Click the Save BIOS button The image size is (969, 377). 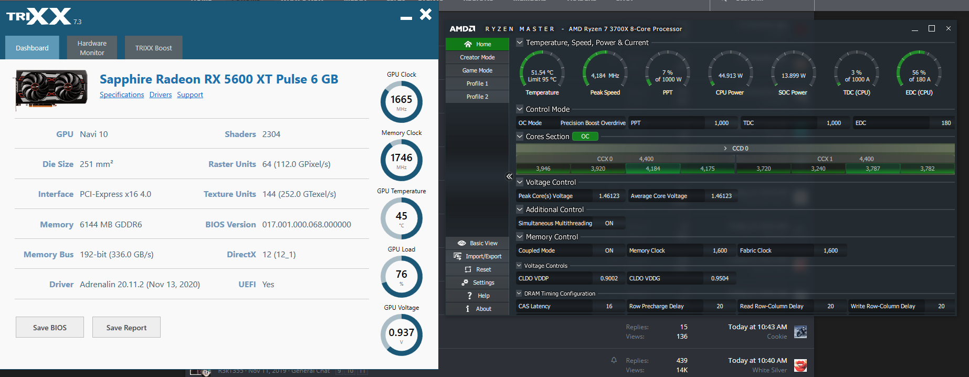tap(50, 327)
